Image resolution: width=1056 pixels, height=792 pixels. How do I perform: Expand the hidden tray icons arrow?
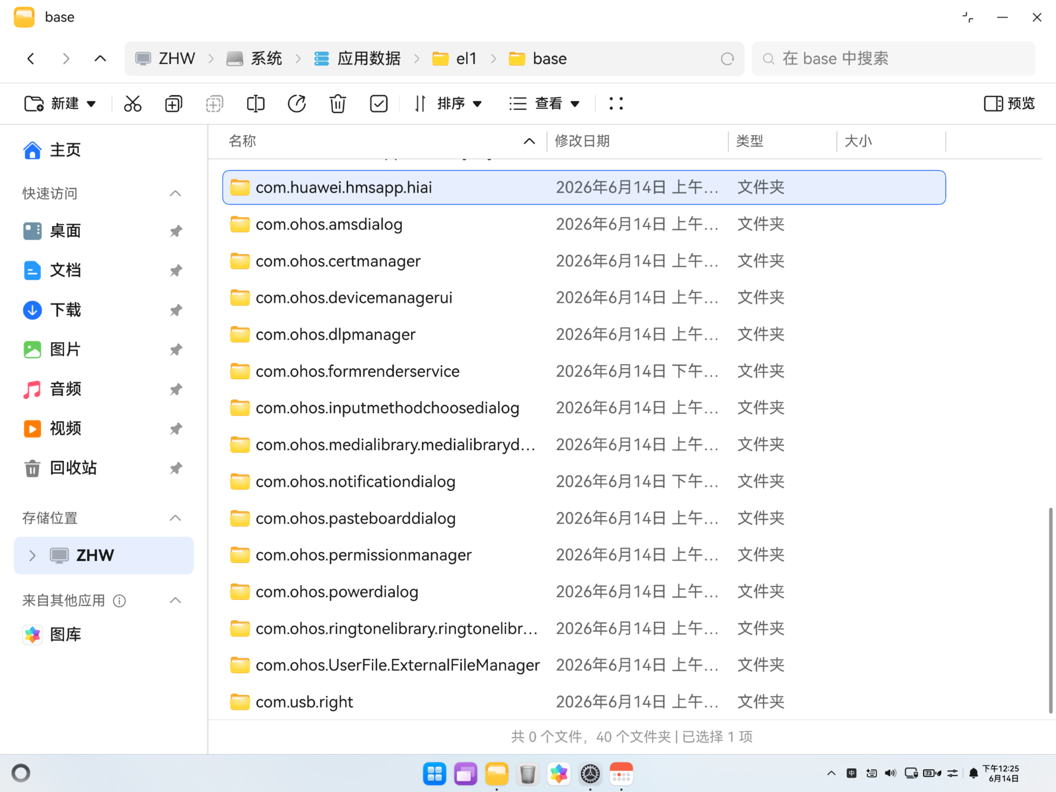(831, 773)
